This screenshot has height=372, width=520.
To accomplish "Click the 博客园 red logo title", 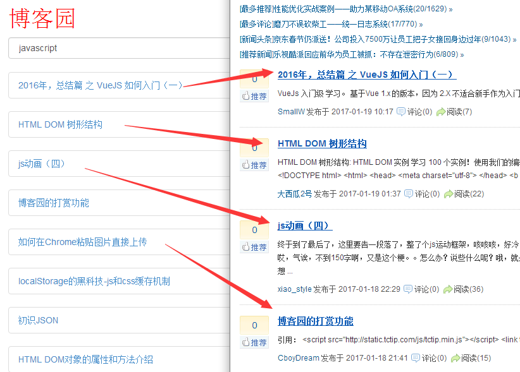I will point(42,18).
